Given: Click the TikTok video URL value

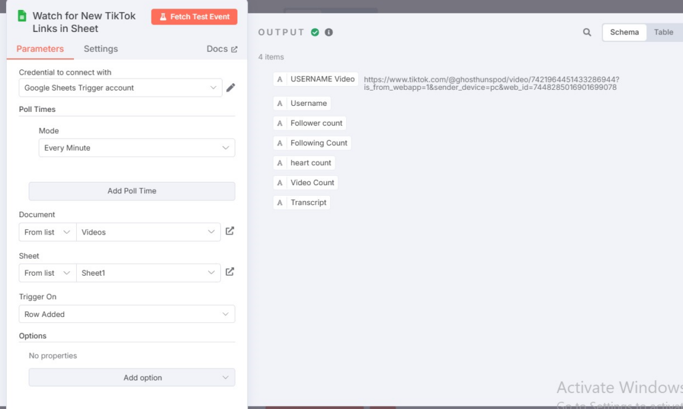Looking at the screenshot, I should (x=492, y=83).
